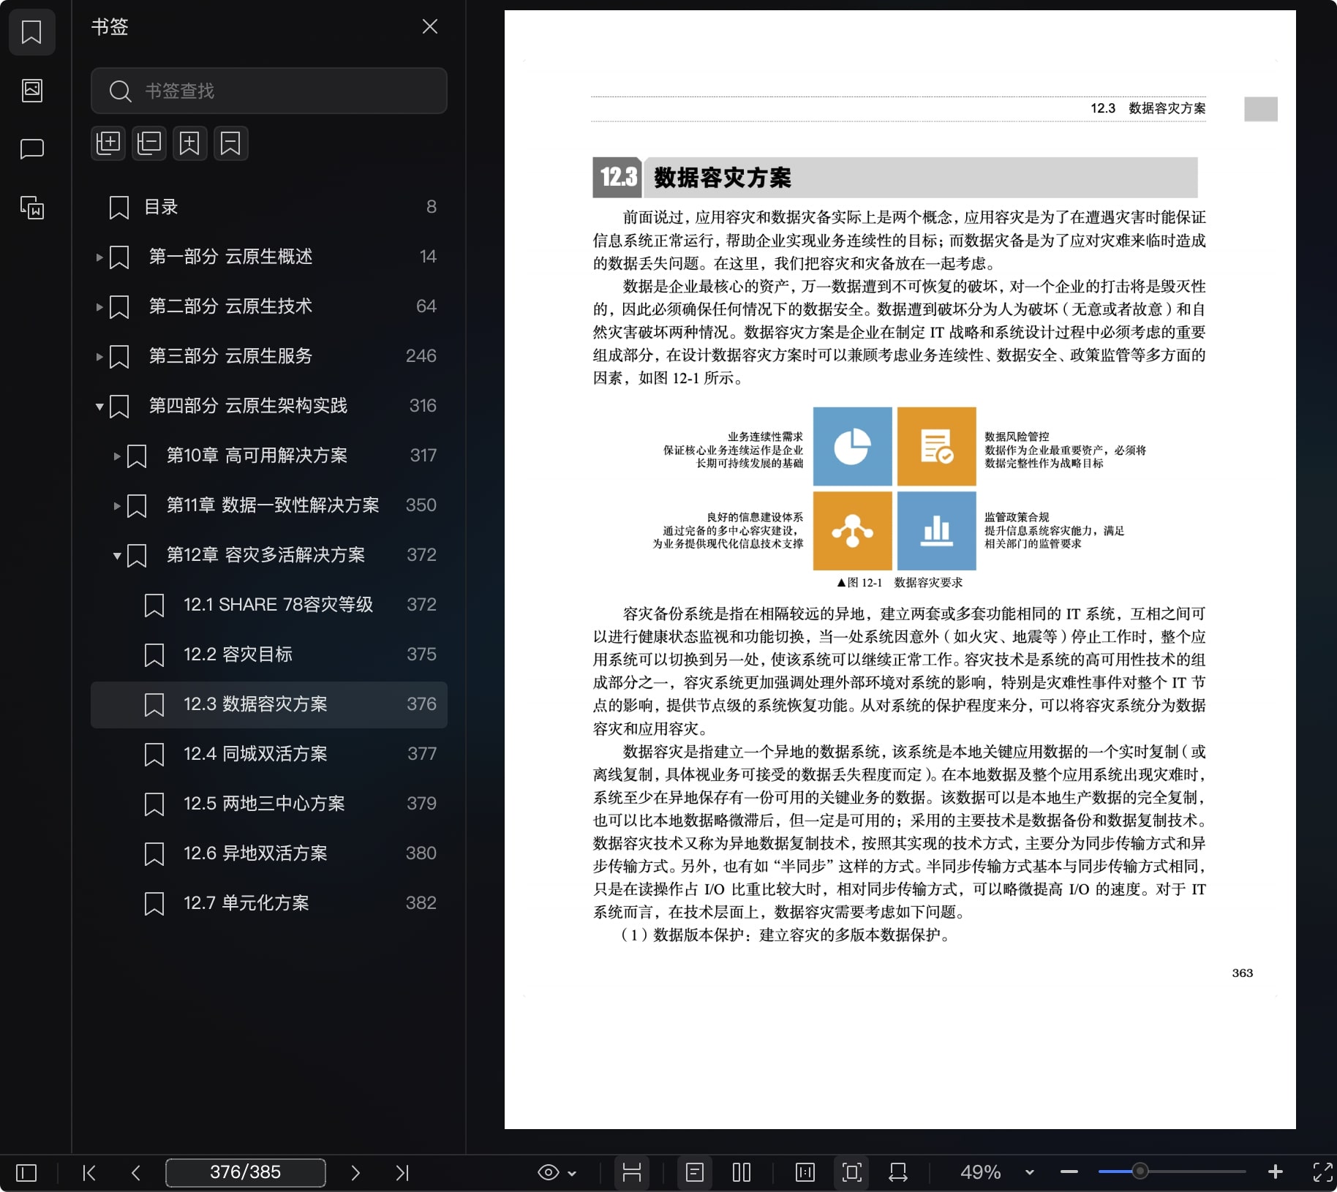The width and height of the screenshot is (1337, 1192).
Task: Expand 第10章 高可用解决方案 bookmark
Action: (117, 456)
